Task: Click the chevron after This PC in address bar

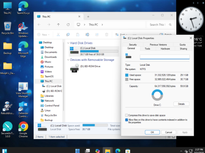Action: coord(102,25)
